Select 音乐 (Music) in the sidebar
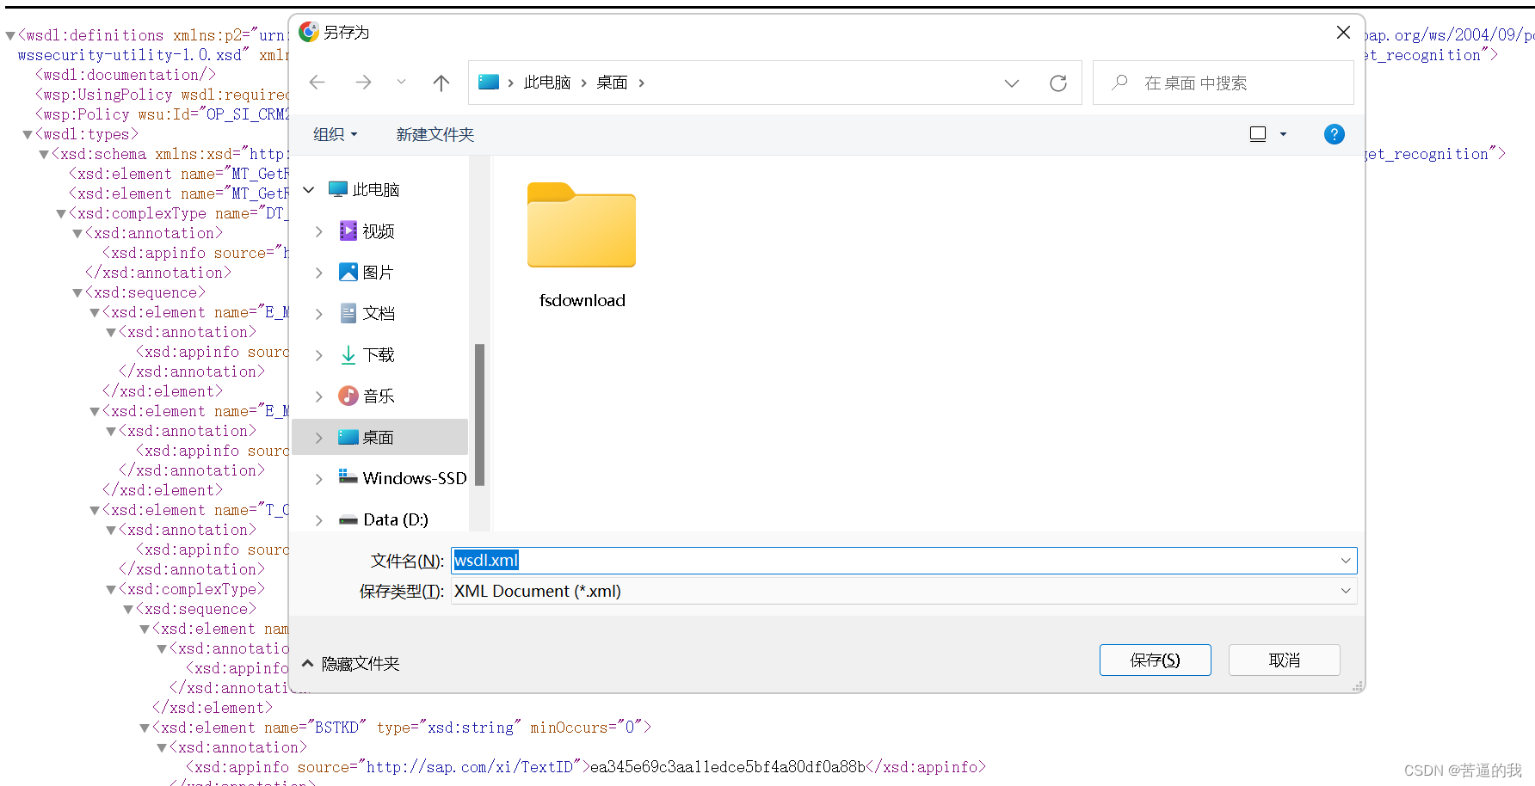Viewport: 1535px width, 786px height. coord(379,396)
